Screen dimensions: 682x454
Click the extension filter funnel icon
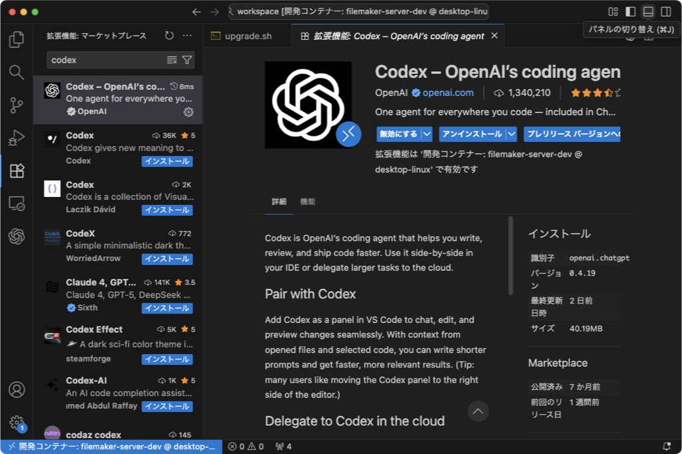[x=187, y=60]
